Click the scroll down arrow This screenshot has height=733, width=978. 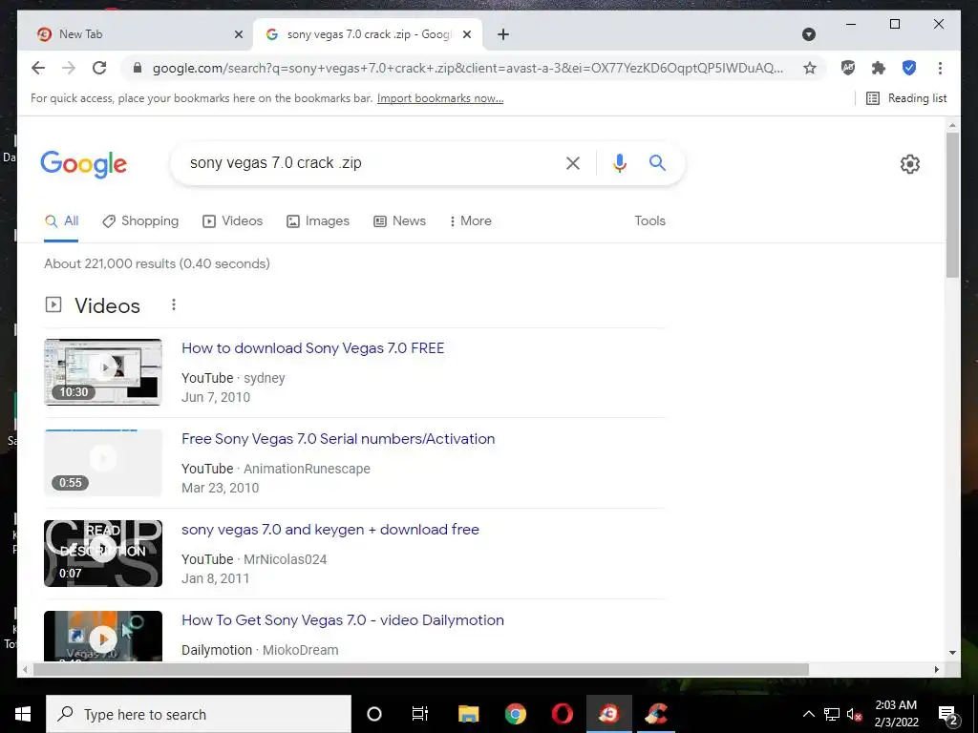point(952,653)
